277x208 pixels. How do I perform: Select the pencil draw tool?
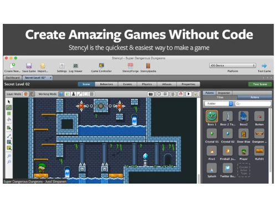click(9, 108)
